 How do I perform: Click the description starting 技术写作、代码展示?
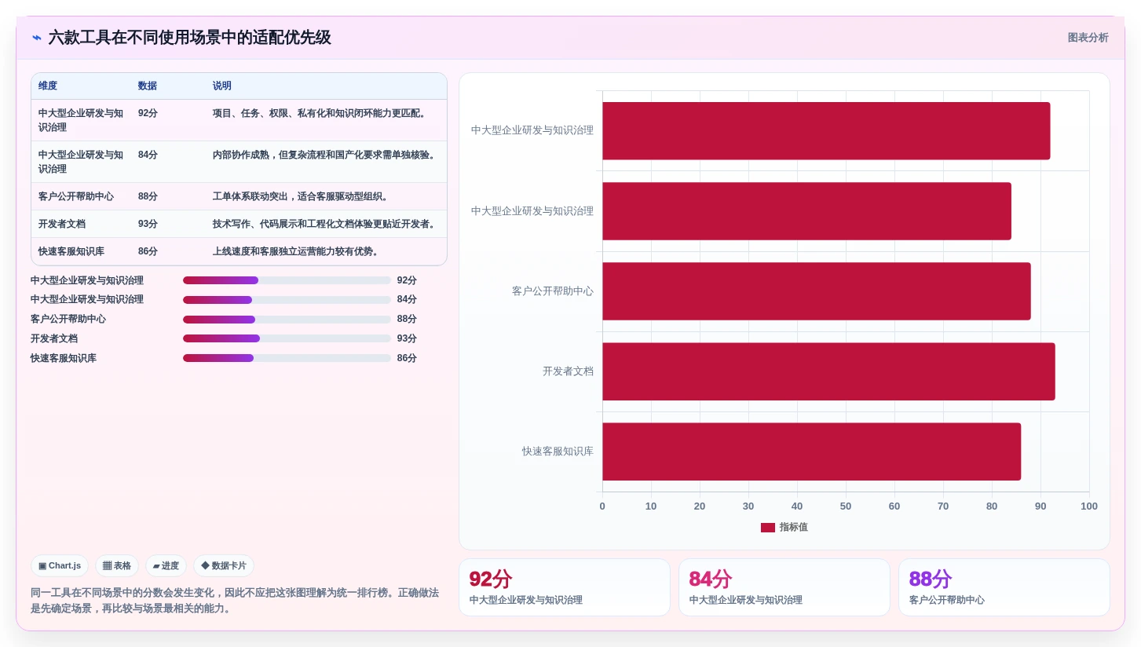pos(326,224)
